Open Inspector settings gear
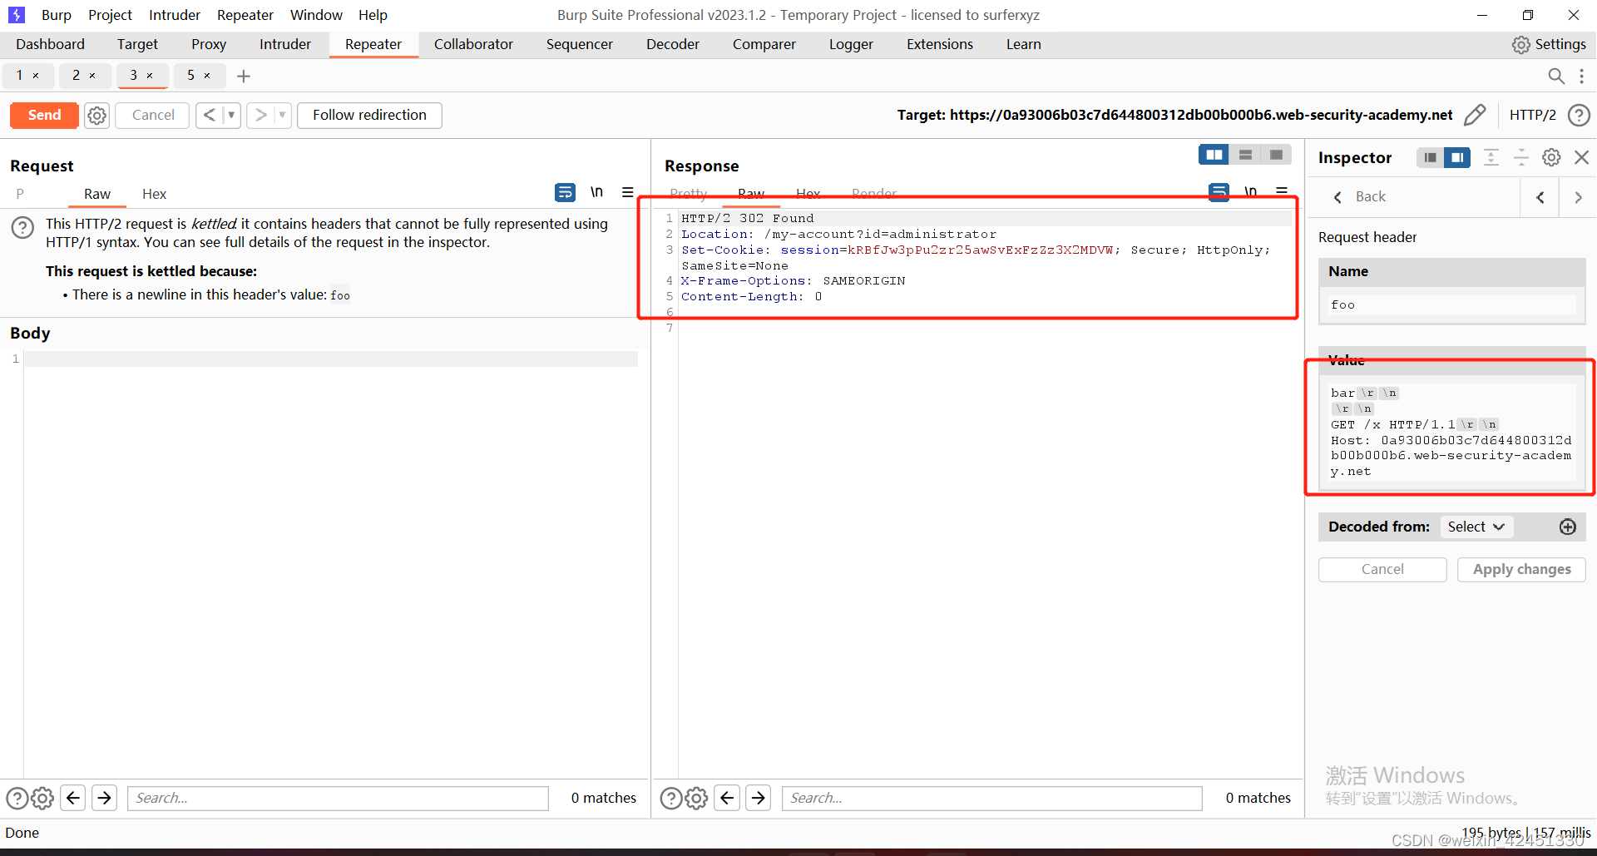1597x856 pixels. (1551, 157)
